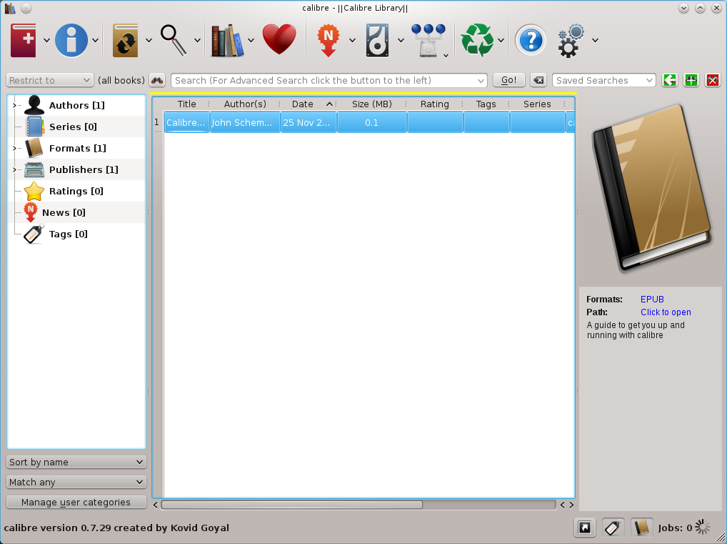This screenshot has width=727, height=544.
Task: Click the Author(s) column header
Action: tap(245, 104)
